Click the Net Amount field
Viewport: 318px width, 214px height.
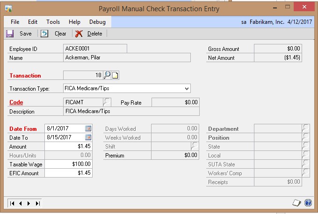(x=278, y=57)
